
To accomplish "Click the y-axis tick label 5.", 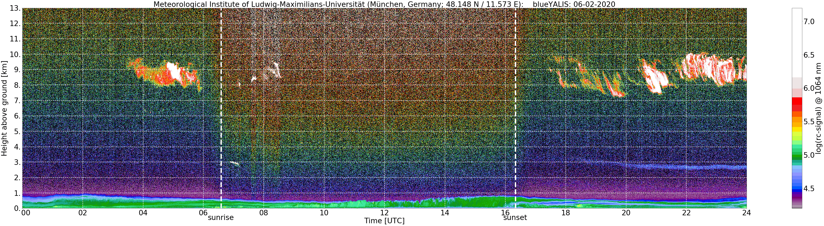I will point(17,131).
